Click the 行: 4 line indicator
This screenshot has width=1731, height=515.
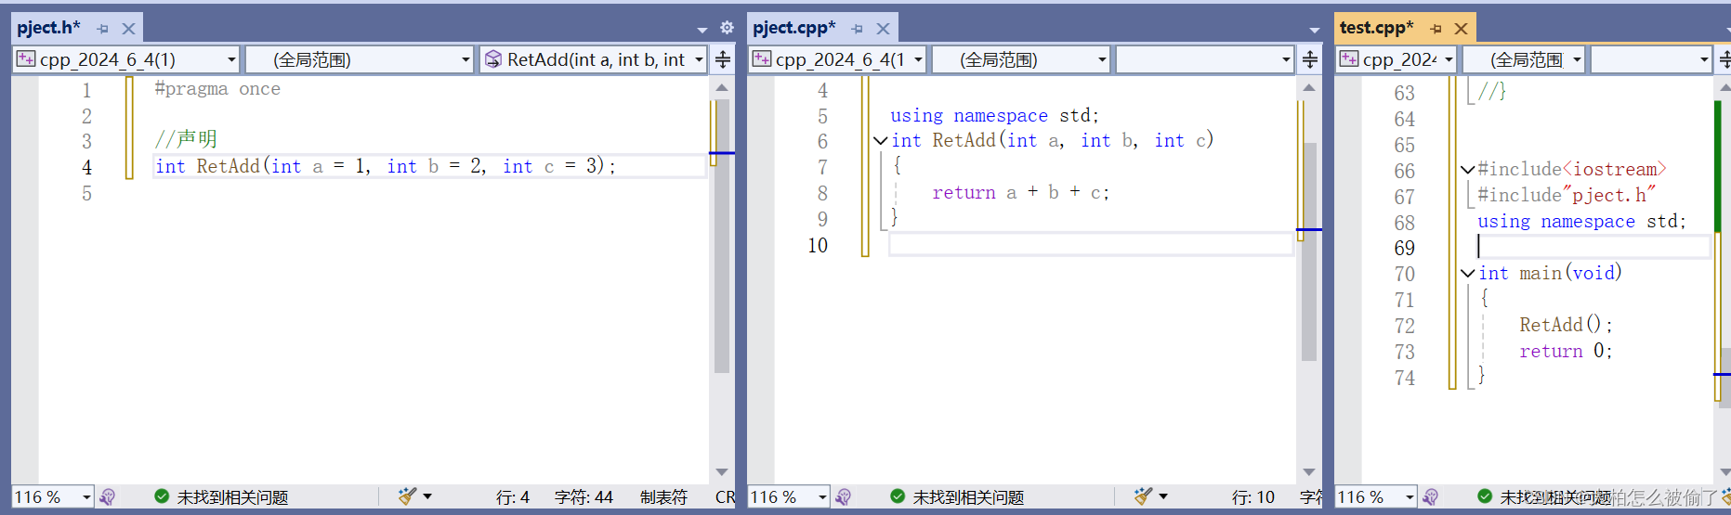click(x=513, y=497)
